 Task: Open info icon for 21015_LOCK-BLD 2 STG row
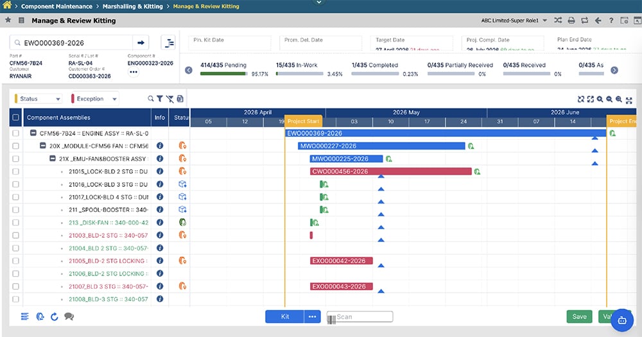pyautogui.click(x=160, y=171)
